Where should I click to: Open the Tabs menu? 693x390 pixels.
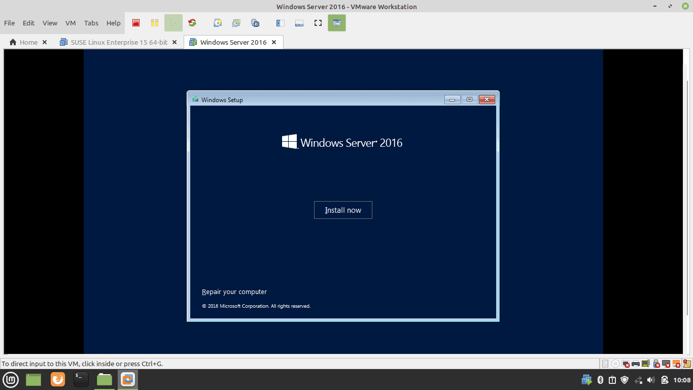click(91, 23)
